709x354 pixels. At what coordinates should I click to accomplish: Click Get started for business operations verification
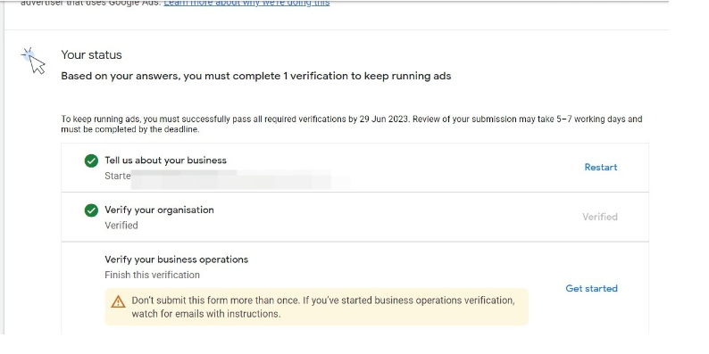[591, 289]
